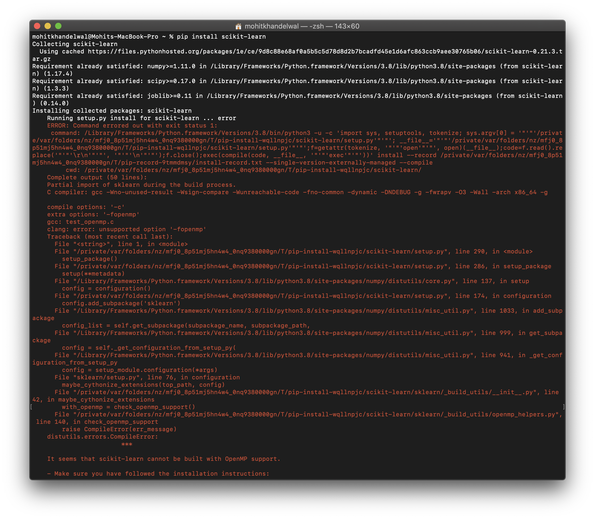Click the 'line 286, in setup_package' traceback line
595x519 pixels.
point(303,266)
